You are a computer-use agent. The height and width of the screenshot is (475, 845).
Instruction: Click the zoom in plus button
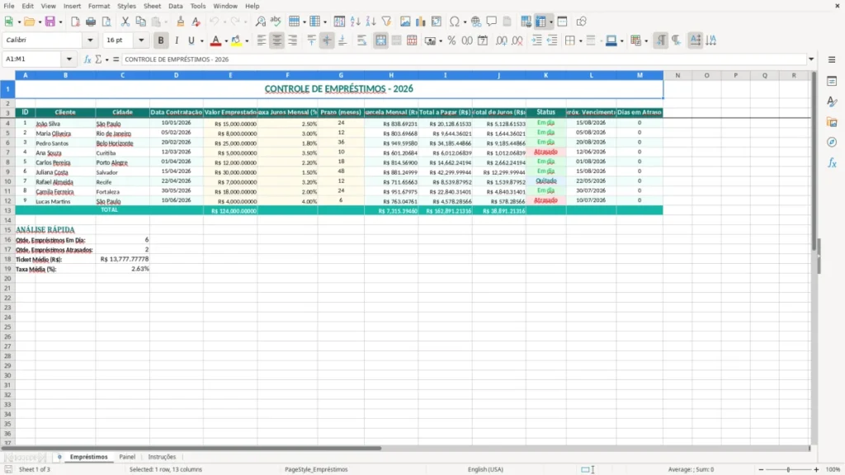coord(816,469)
